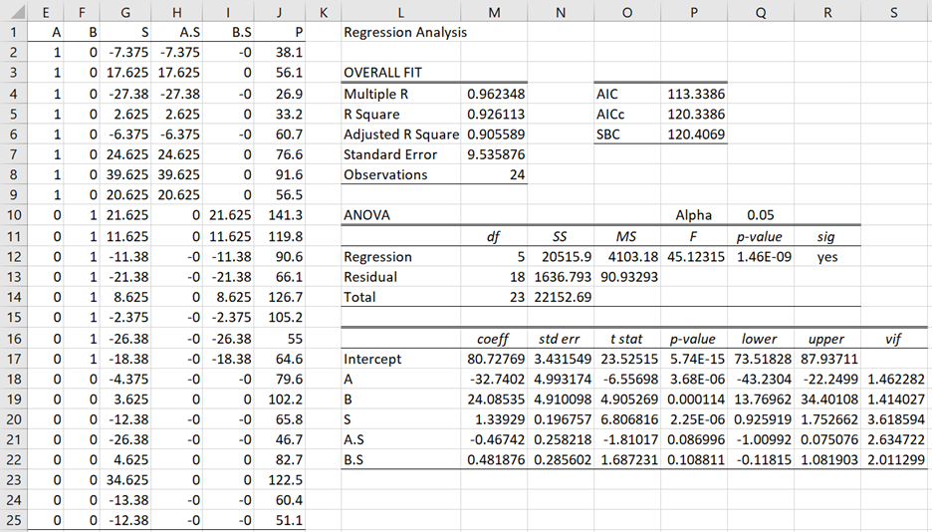This screenshot has width=932, height=532.
Task: Select the B.S p-value 0.108811
Action: 695,460
